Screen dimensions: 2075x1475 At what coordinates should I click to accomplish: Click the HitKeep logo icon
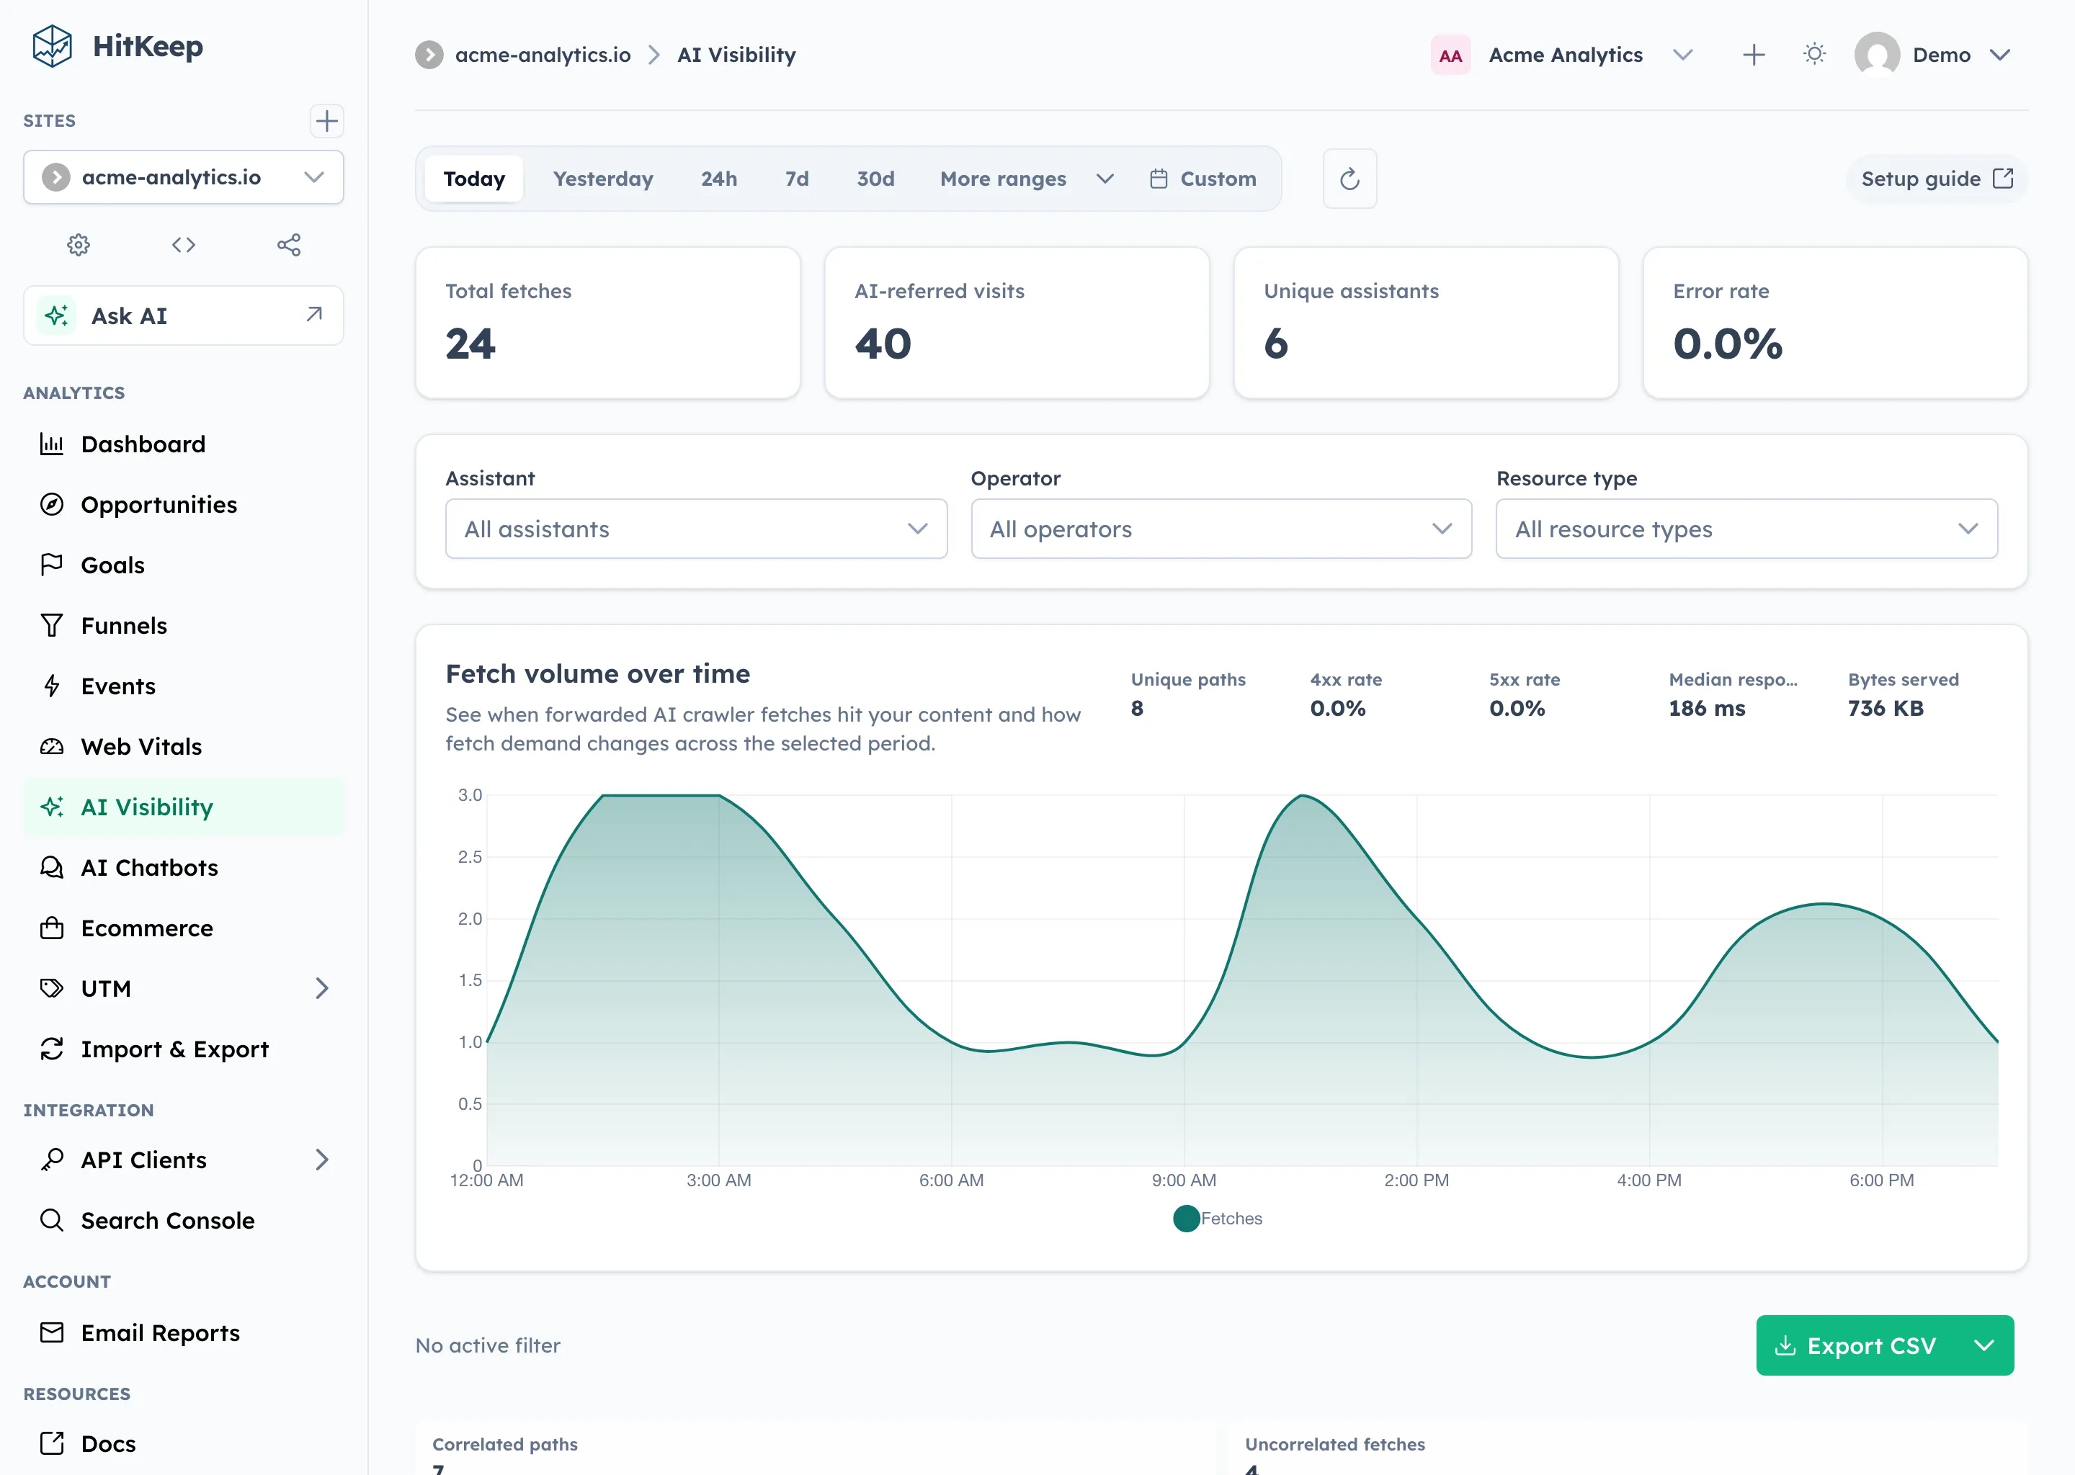tap(52, 46)
